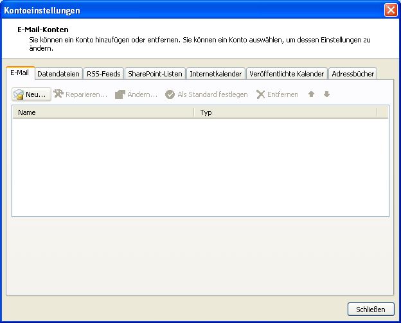
Task: Select the Veröffentlichte Kalender tab
Action: tap(286, 74)
